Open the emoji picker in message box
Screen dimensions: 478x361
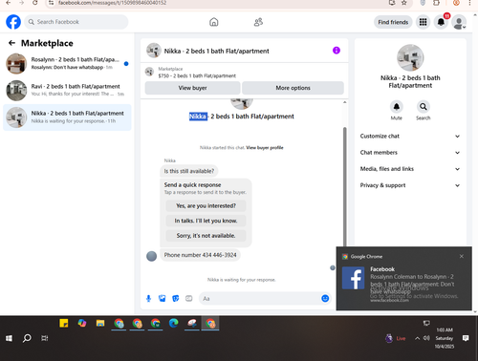pos(325,298)
